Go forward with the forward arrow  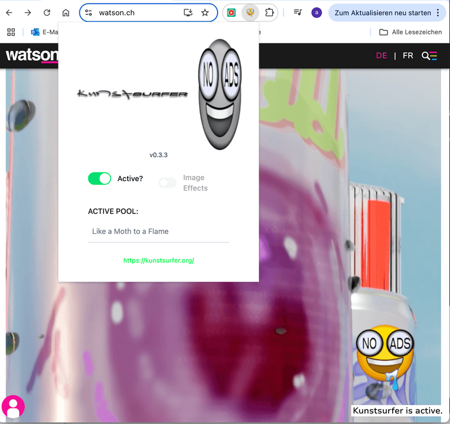point(28,12)
